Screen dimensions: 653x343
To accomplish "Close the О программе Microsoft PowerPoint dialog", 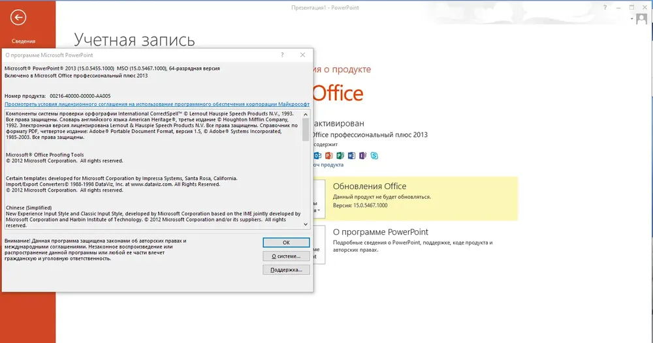I will click(x=303, y=55).
